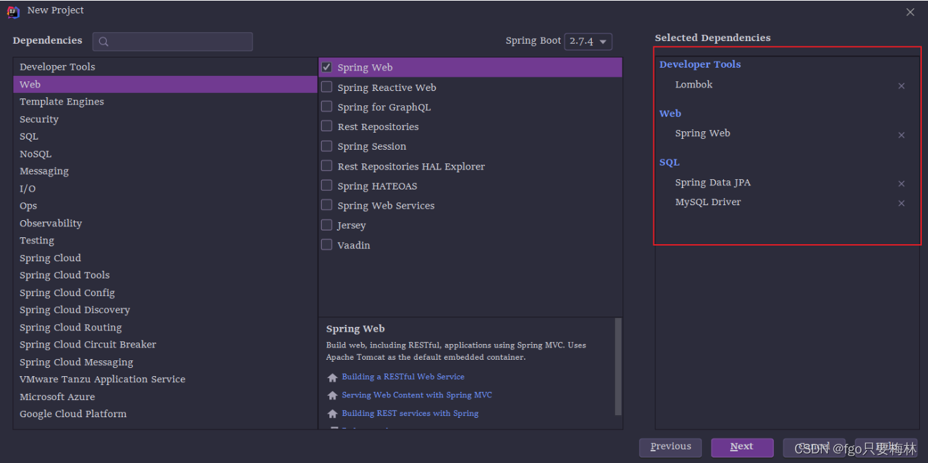
Task: Click the home icon beside Building REST services
Action: coord(332,414)
